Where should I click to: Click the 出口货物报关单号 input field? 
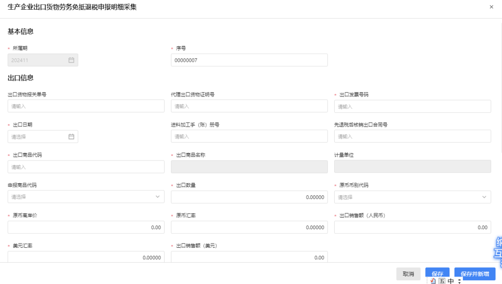[x=86, y=106]
